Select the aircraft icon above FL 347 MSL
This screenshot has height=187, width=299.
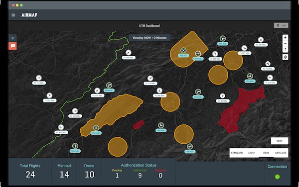point(244,48)
